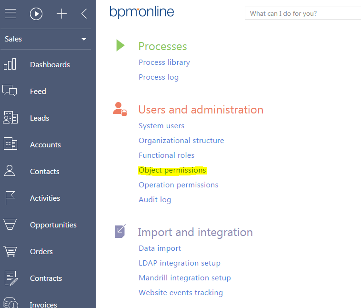
Task: Click the LDAP integration setup link
Action: tap(180, 263)
